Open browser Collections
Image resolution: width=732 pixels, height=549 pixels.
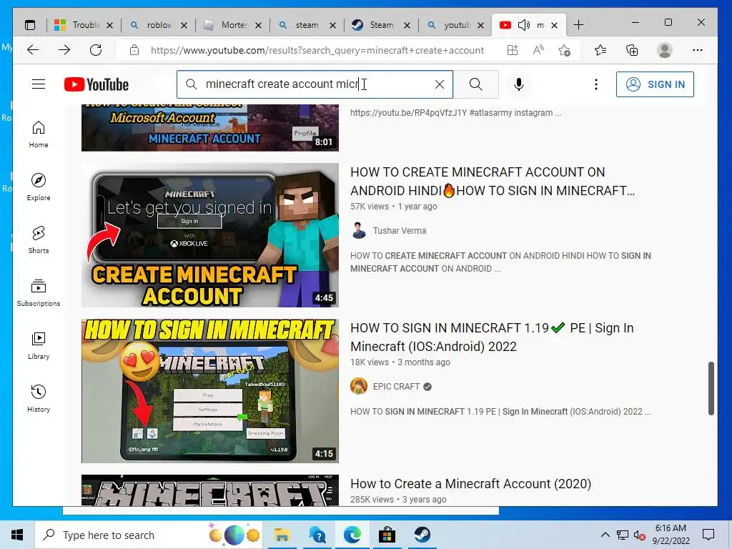(x=632, y=50)
